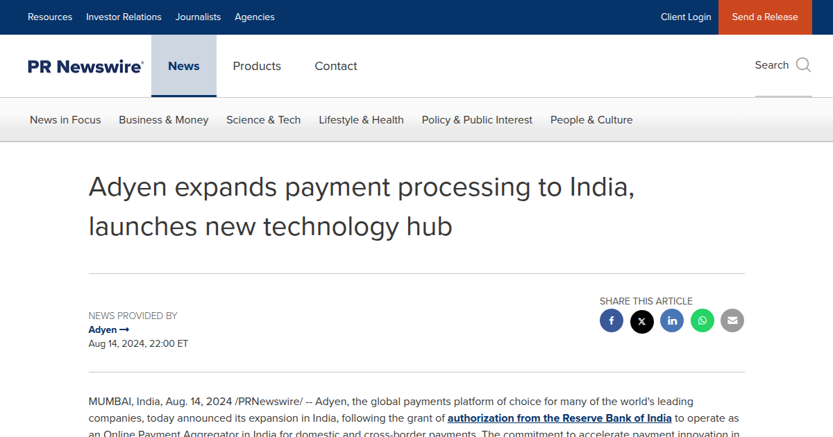Click the arrow next to Adyen
This screenshot has width=833, height=437.
click(x=126, y=329)
